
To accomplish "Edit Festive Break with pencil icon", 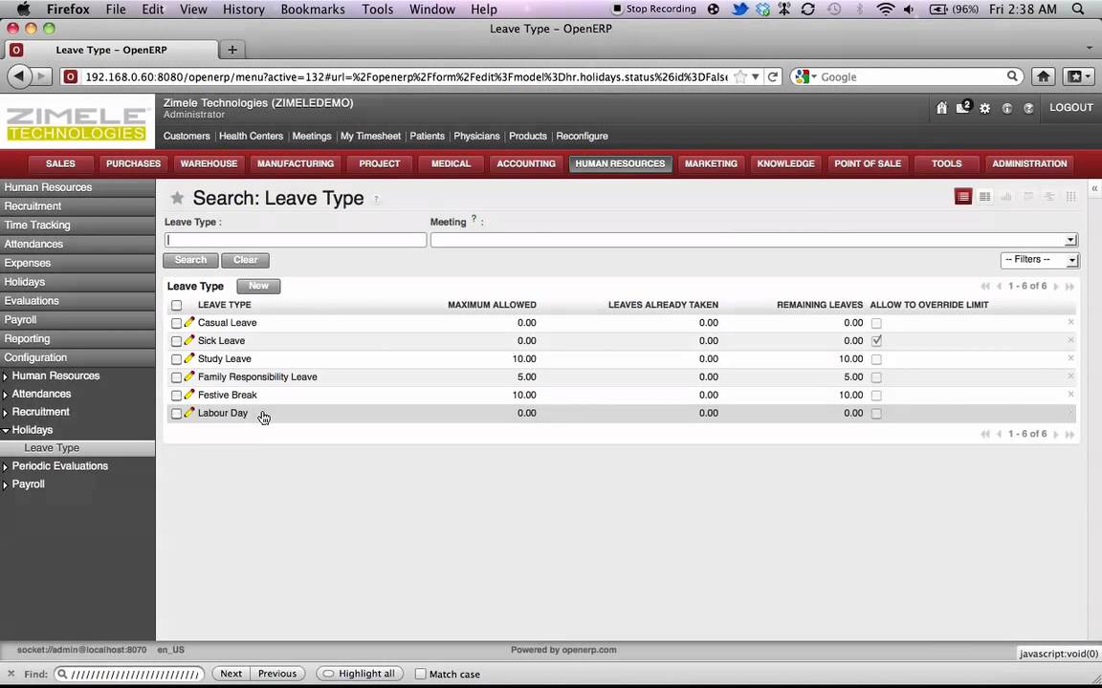I will pos(189,395).
